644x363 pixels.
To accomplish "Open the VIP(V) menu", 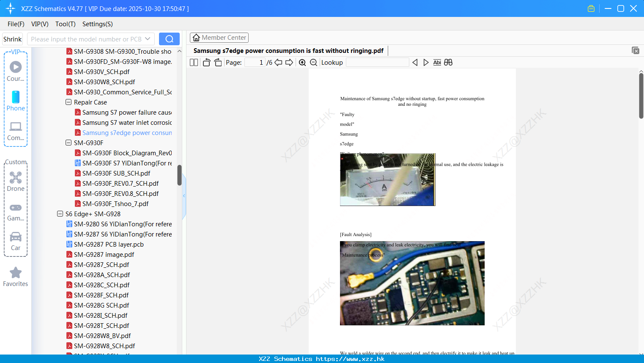I will point(40,24).
